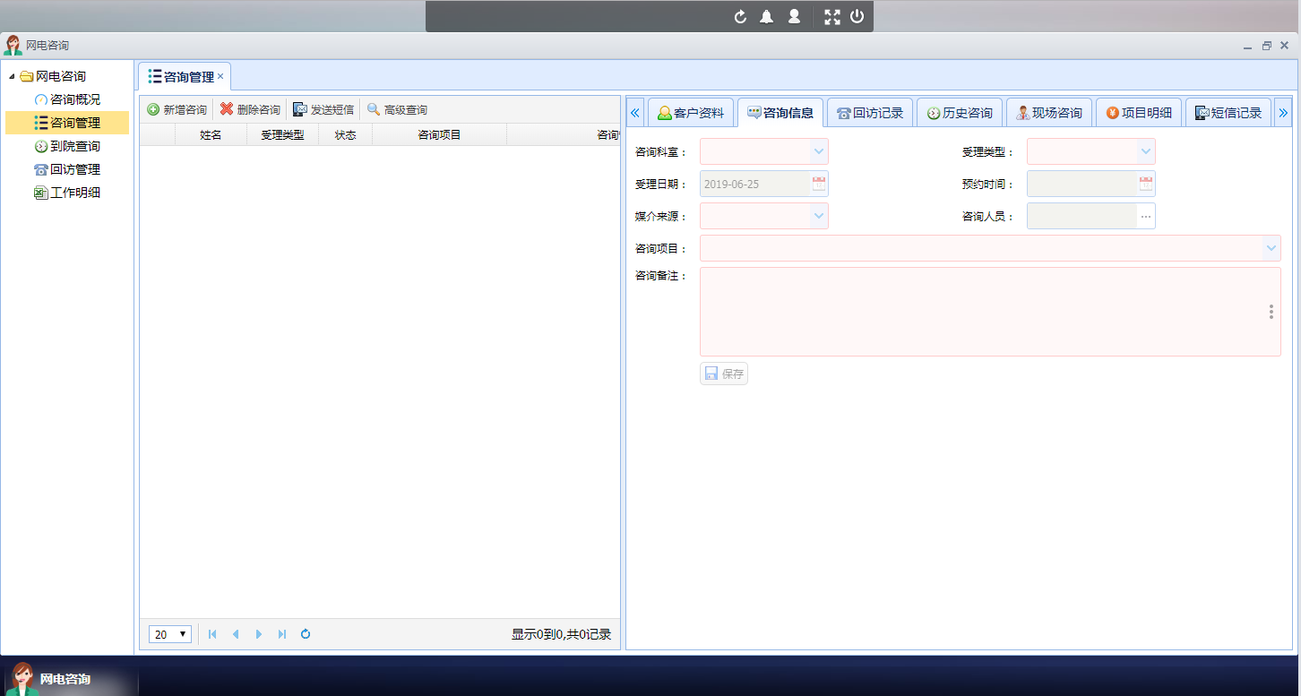Switch to the 回访记录 tab
The width and height of the screenshot is (1301, 696).
click(x=869, y=113)
